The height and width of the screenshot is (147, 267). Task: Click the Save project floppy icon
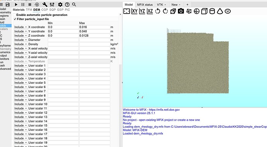tap(8, 5)
